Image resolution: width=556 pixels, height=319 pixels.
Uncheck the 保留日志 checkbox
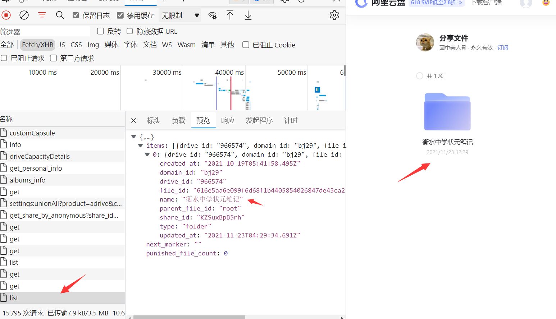(x=76, y=15)
